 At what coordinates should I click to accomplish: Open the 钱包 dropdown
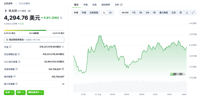click(x=21, y=92)
